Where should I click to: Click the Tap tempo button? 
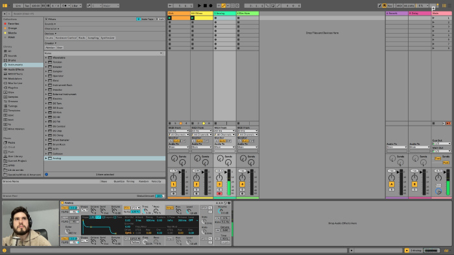tap(27, 5)
